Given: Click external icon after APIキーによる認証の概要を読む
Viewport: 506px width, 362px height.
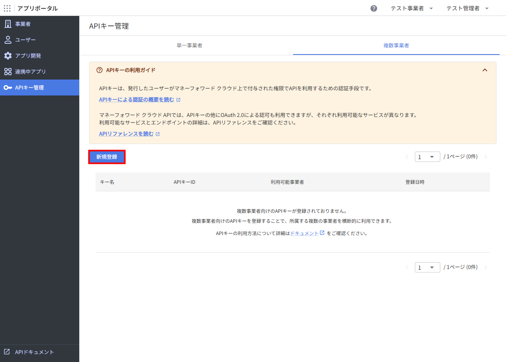Looking at the screenshot, I should [x=178, y=100].
